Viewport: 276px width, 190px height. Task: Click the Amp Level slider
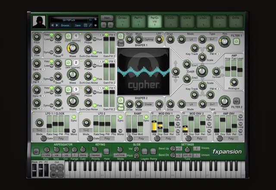240,68
